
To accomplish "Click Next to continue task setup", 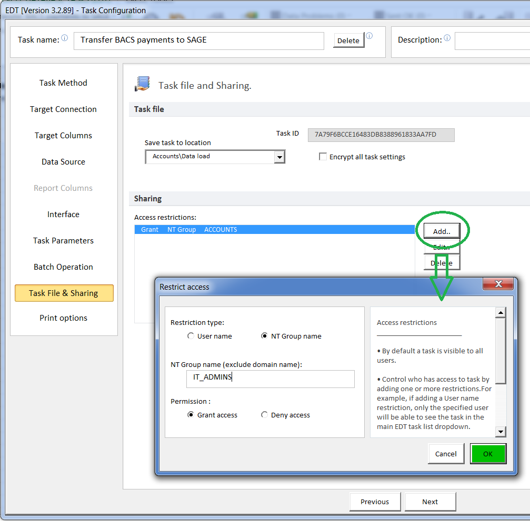I will [430, 502].
